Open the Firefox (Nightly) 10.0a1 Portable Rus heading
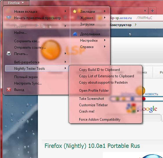 (92, 146)
